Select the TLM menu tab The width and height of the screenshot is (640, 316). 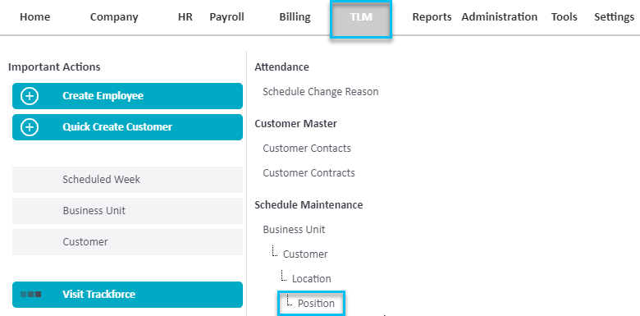click(361, 19)
